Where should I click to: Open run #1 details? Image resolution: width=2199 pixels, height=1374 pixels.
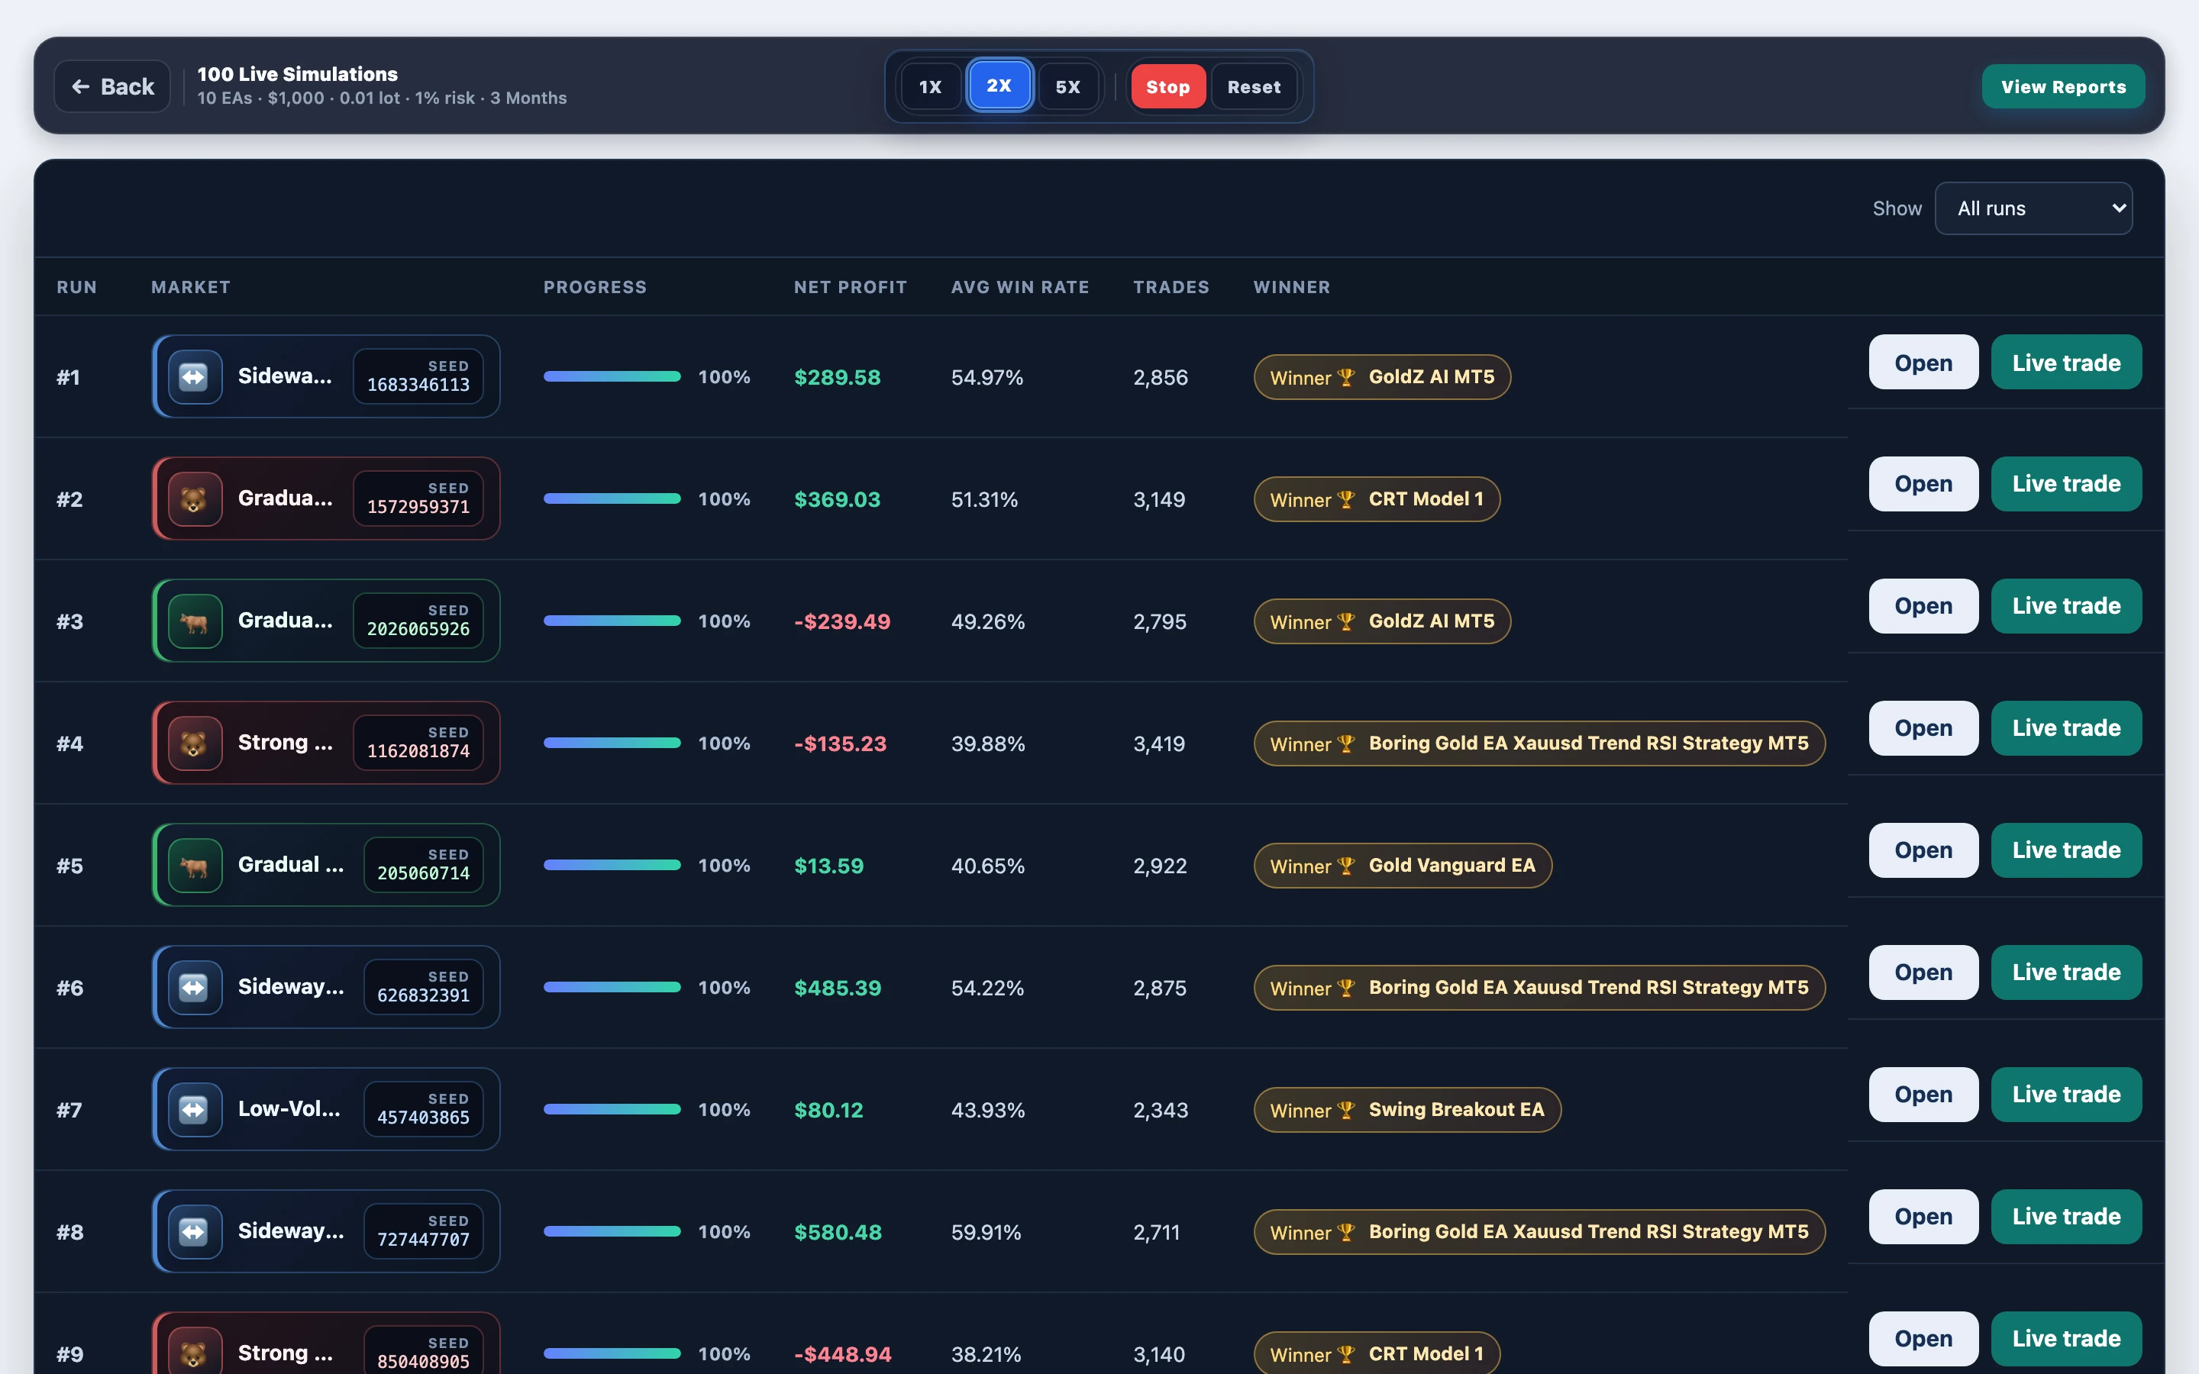[1923, 362]
